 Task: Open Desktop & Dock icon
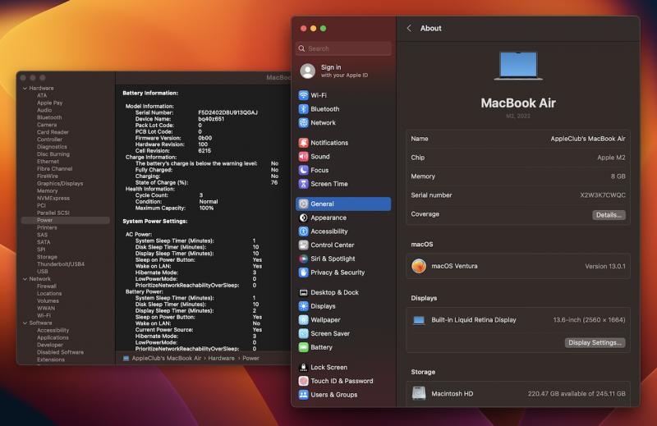pyautogui.click(x=303, y=292)
